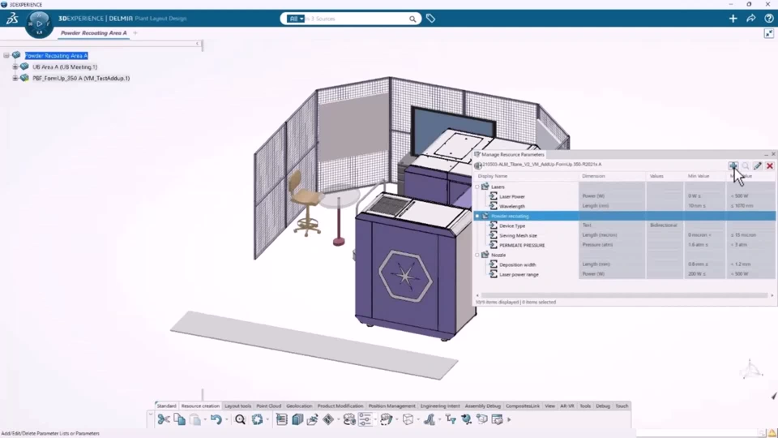
Task: Select the Laser Power parameter row
Action: click(x=625, y=196)
